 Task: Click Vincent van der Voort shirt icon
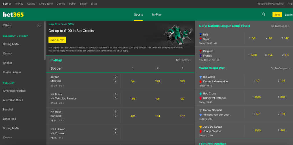(201, 115)
